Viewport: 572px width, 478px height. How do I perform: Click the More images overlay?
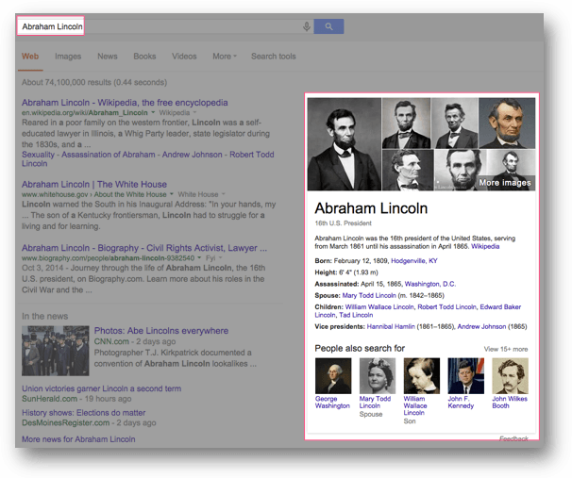coord(505,183)
